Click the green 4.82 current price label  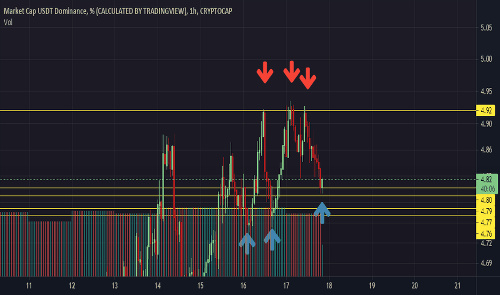click(487, 184)
